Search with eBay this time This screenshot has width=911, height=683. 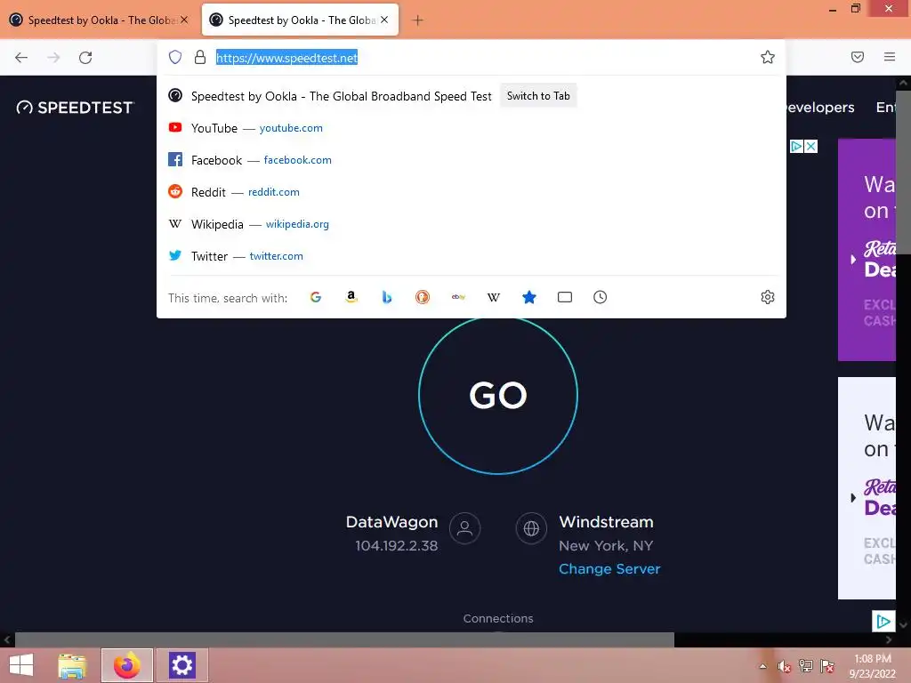pyautogui.click(x=458, y=297)
